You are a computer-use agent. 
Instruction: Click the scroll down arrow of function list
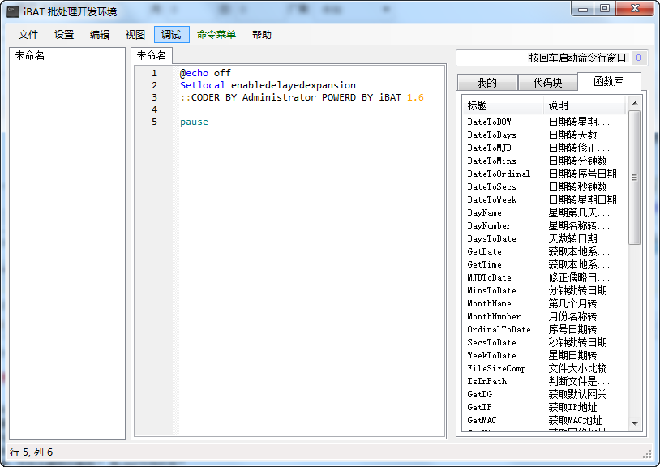point(635,424)
